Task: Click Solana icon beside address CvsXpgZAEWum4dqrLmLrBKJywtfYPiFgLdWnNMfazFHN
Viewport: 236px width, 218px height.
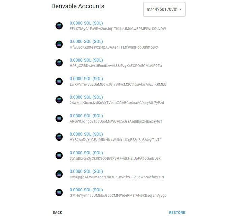Action: tap(59, 174)
